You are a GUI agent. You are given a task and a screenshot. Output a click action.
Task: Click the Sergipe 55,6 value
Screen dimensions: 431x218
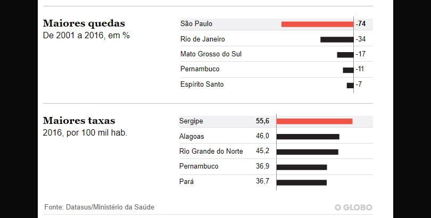tap(262, 121)
